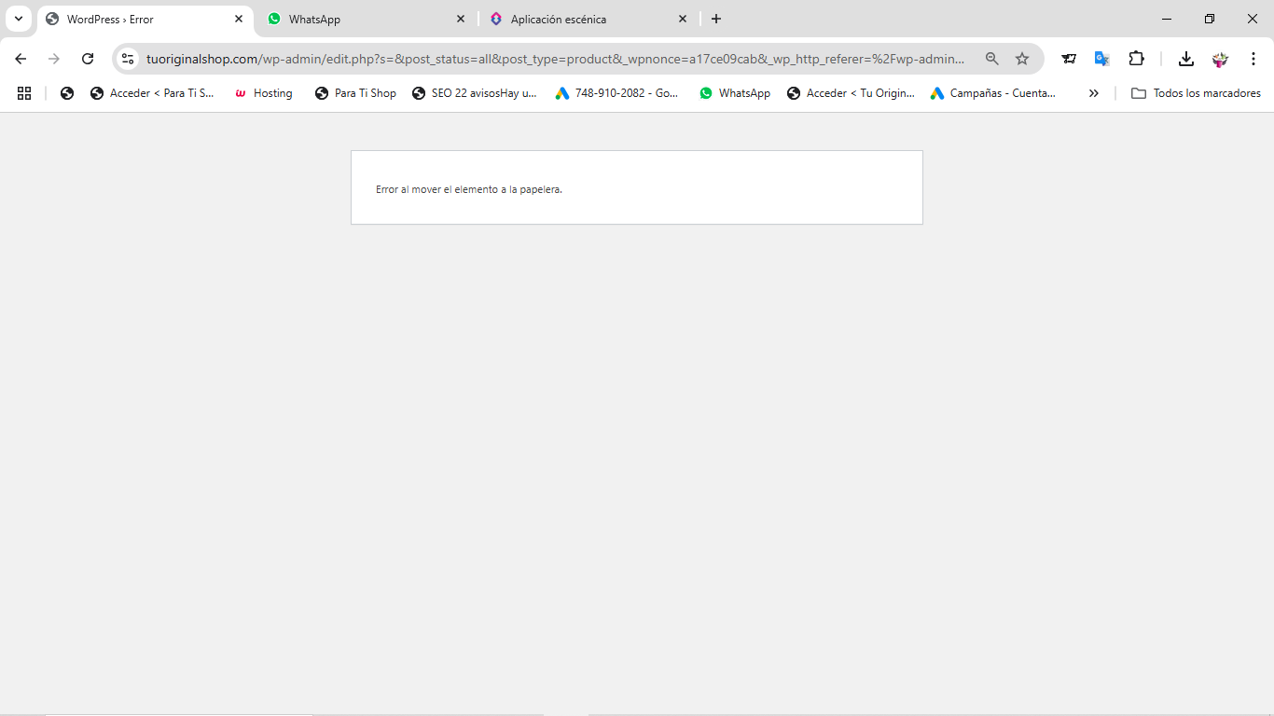
Task: Reload the current page
Action: 88,59
